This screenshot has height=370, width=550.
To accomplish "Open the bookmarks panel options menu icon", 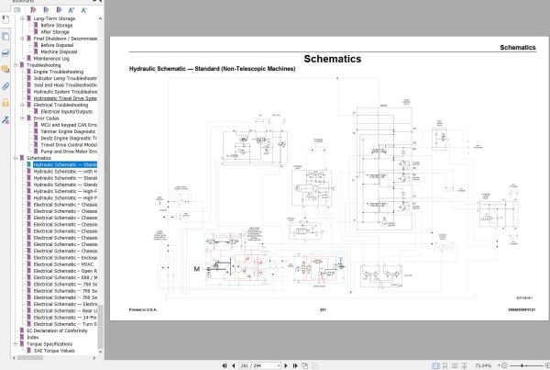I will pos(17,10).
